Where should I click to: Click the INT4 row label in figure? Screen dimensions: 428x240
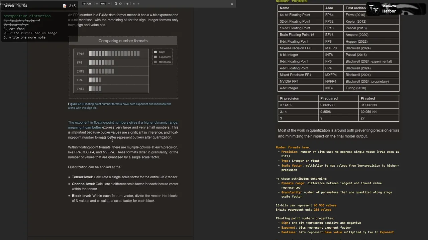(80, 89)
